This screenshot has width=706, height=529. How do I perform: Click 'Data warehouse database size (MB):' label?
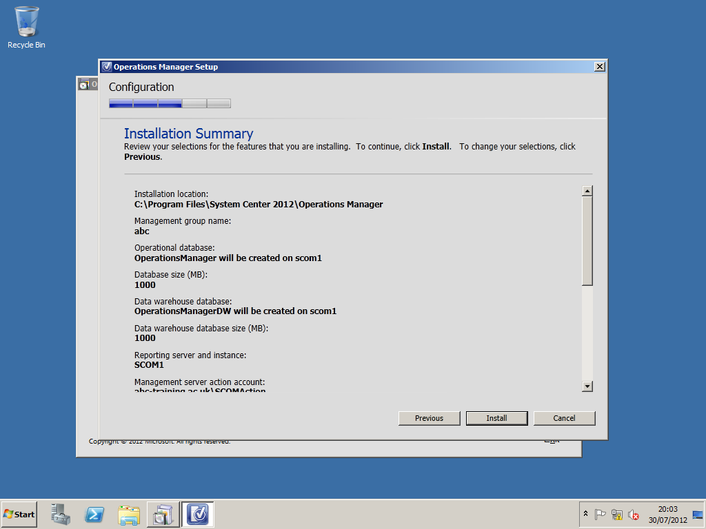pos(201,329)
